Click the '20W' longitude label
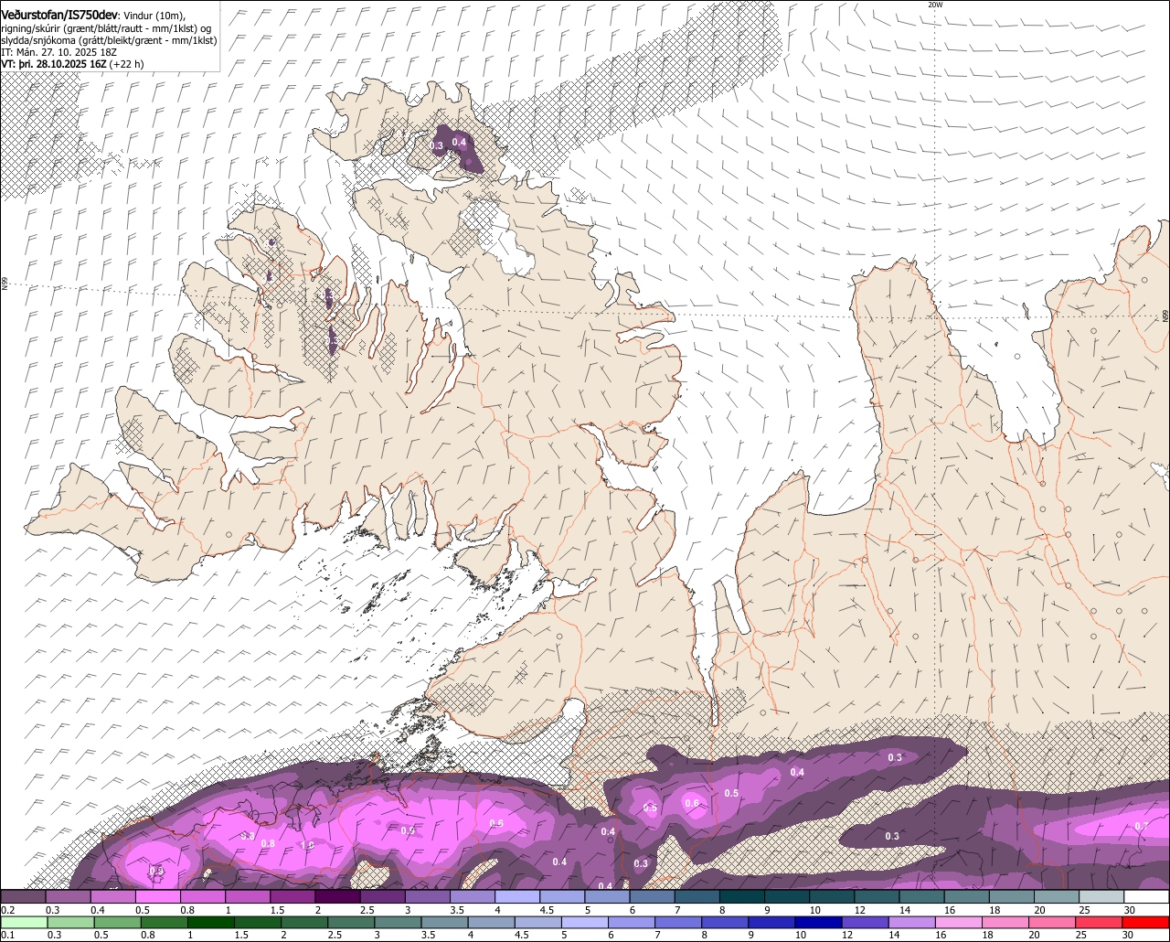The width and height of the screenshot is (1170, 942). 934,5
